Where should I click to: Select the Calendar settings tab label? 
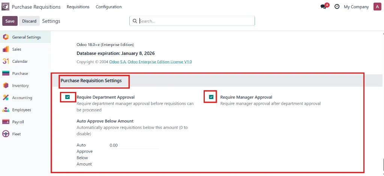(20, 61)
